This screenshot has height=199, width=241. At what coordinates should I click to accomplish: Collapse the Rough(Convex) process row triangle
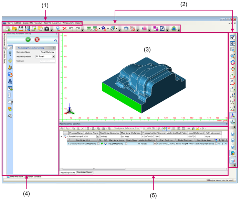point(61,136)
